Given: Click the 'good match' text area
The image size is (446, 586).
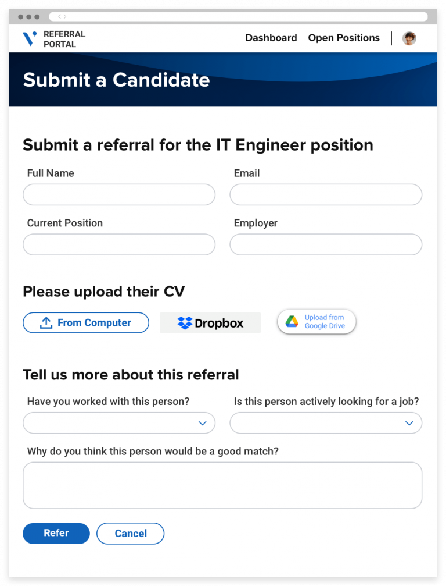Looking at the screenshot, I should pos(222,485).
